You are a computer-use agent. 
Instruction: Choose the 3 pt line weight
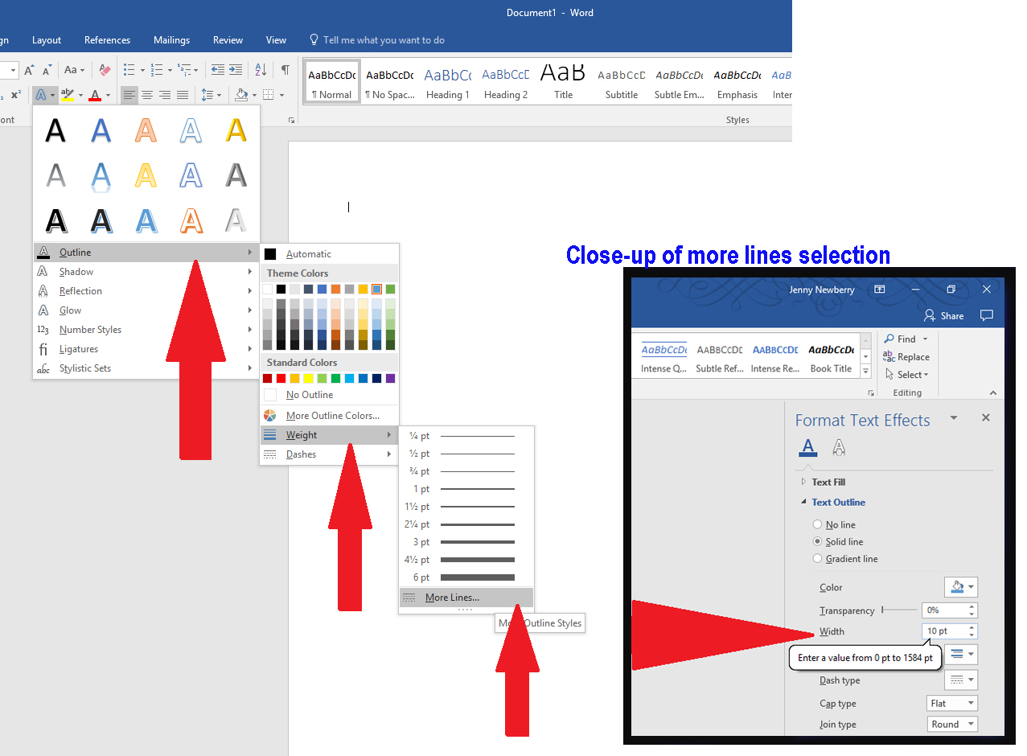tap(466, 542)
